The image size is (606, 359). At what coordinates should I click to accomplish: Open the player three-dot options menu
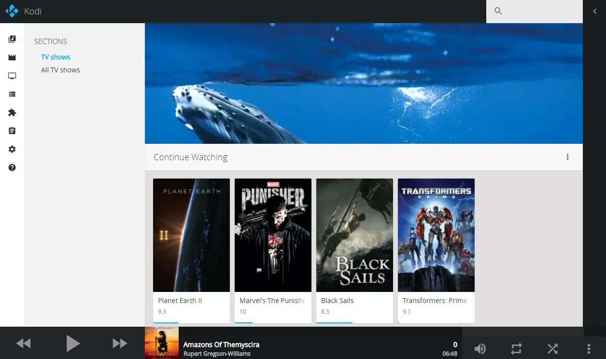click(x=589, y=348)
